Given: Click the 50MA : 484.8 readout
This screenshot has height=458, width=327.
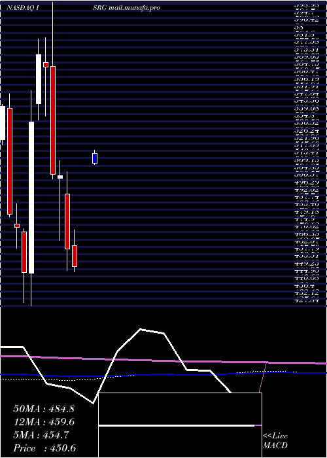Looking at the screenshot, I should tap(44, 409).
